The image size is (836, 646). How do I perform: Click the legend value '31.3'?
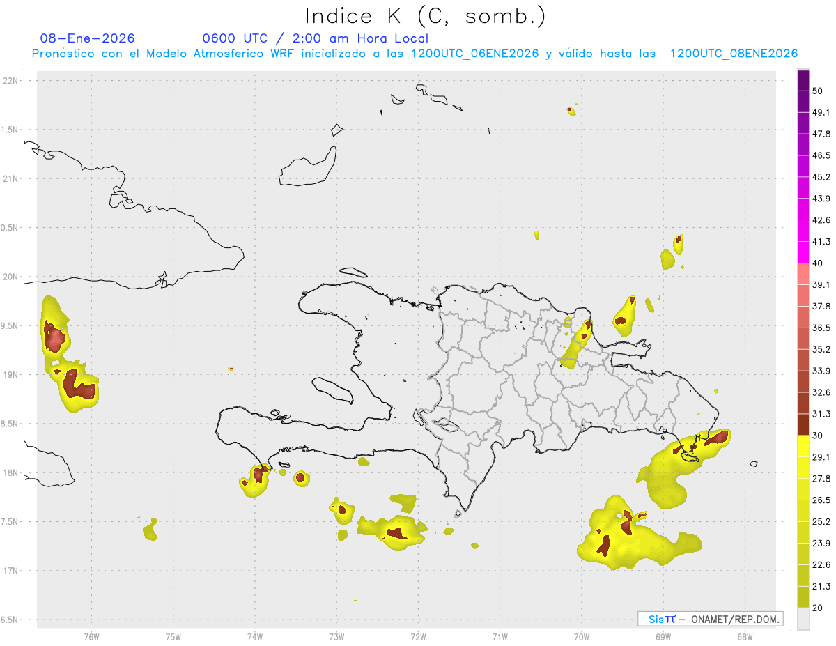pyautogui.click(x=821, y=414)
